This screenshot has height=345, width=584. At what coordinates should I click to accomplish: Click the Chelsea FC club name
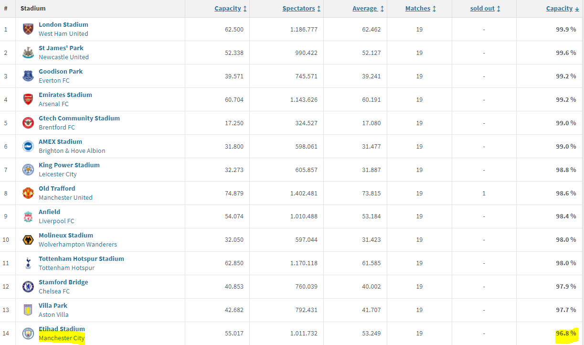tap(54, 291)
